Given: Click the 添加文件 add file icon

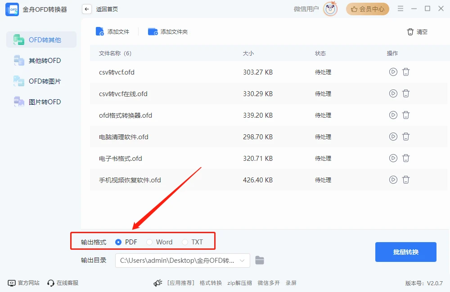Looking at the screenshot, I should tap(99, 31).
